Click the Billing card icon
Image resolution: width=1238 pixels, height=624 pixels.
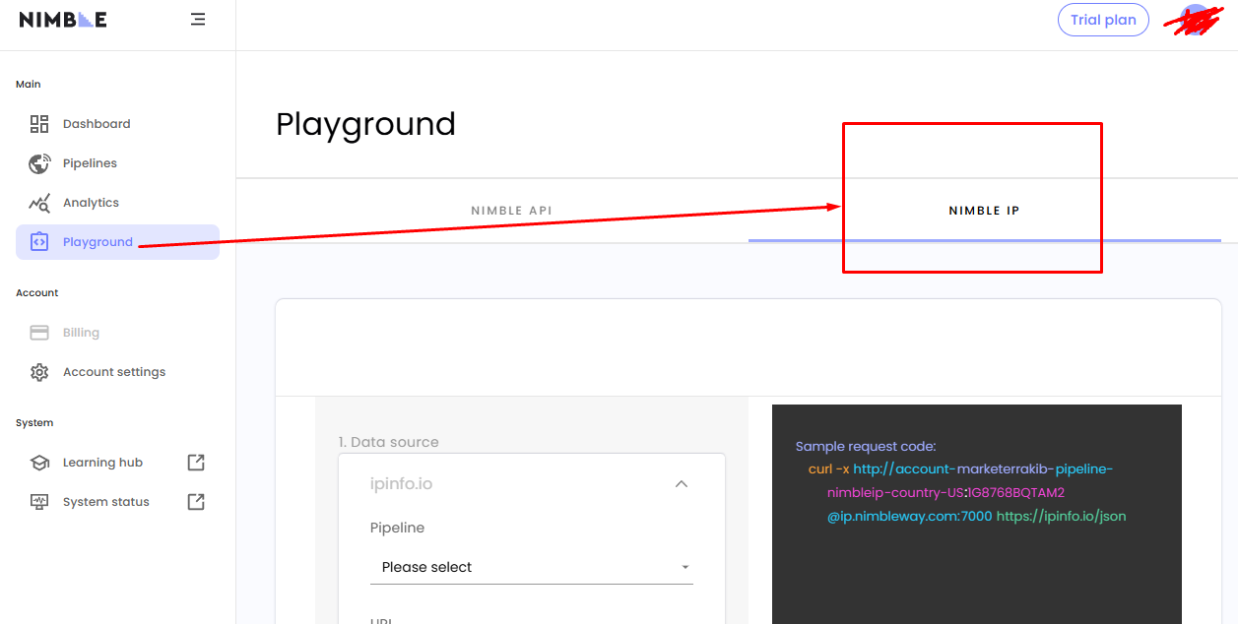39,333
